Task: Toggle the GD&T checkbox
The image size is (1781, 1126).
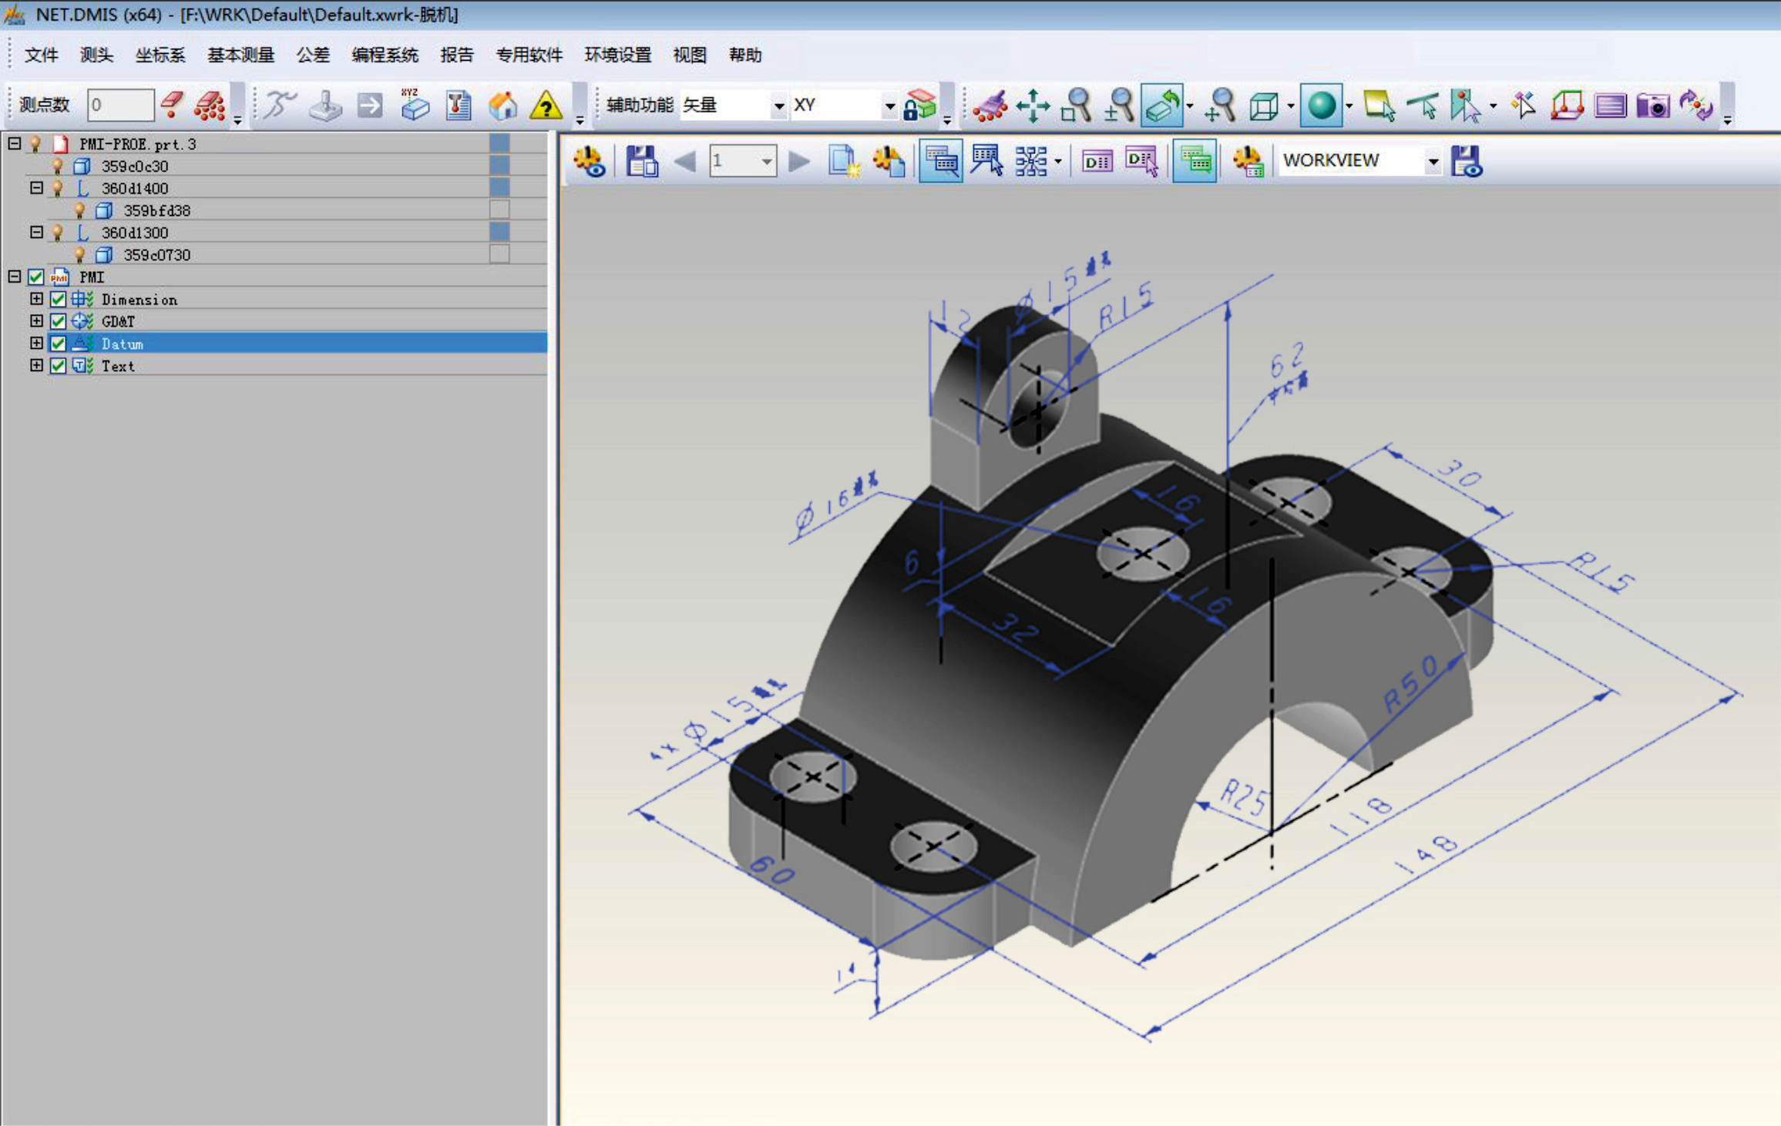Action: [58, 321]
